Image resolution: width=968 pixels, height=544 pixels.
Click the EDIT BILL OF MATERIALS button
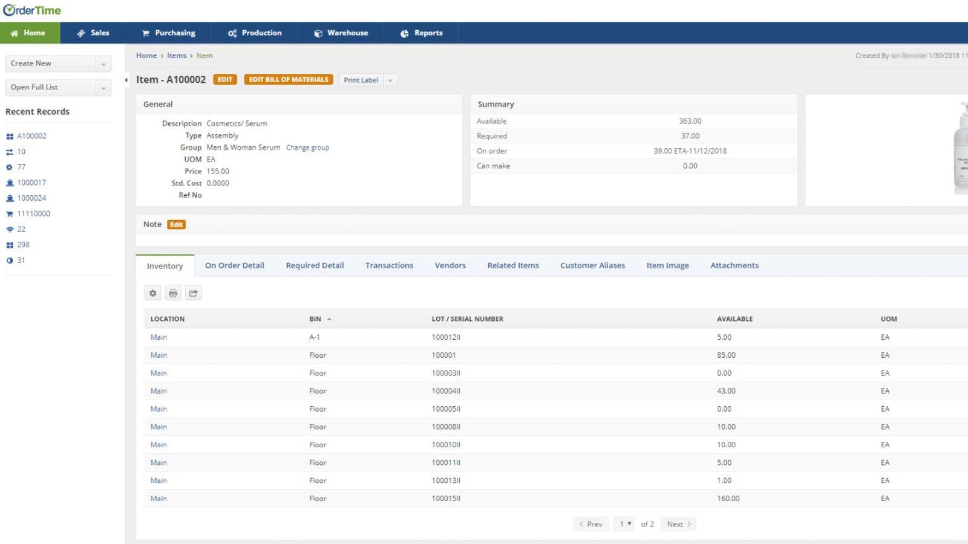point(288,79)
